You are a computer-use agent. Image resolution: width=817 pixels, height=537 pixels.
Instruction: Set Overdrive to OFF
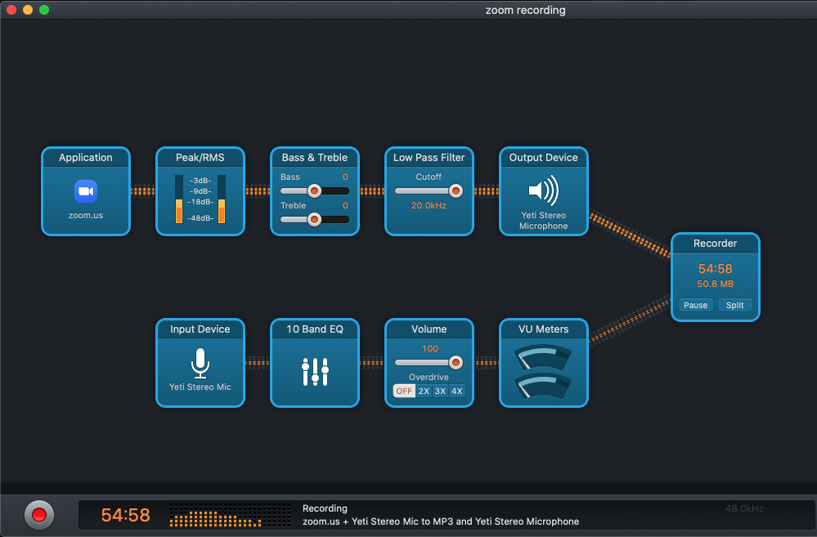tap(404, 392)
